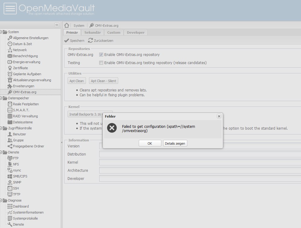The height and width of the screenshot is (228, 301).
Task: Open Dateisysteme folder icon
Action: pyautogui.click(x=10, y=122)
